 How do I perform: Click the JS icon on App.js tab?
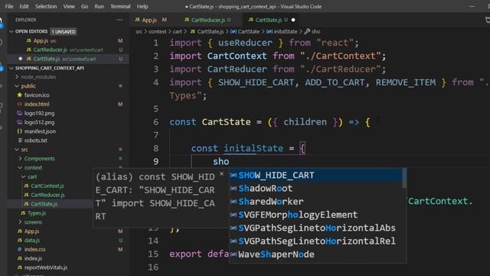click(x=138, y=20)
